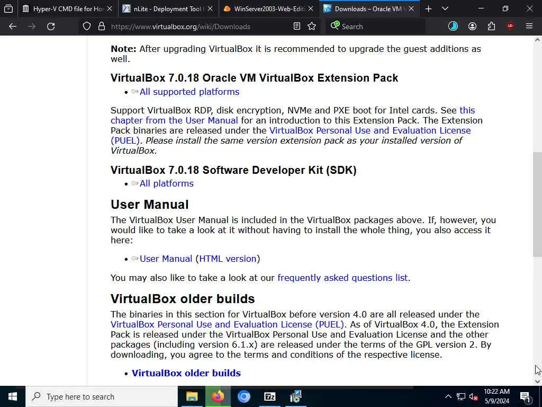542x407 pixels.
Task: Close the nLite Deployment Tool tab
Action: (210, 8)
